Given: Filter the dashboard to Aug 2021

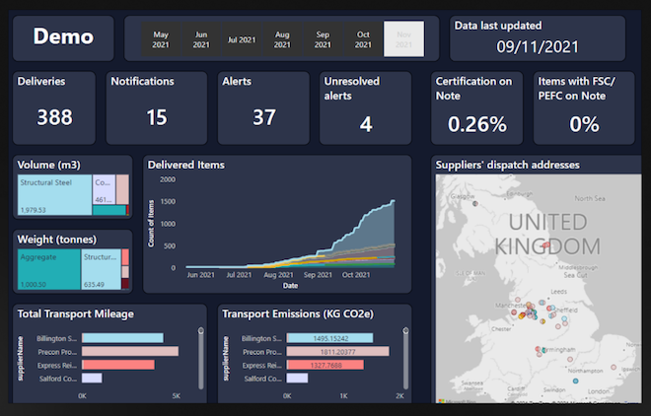Looking at the screenshot, I should click(282, 39).
